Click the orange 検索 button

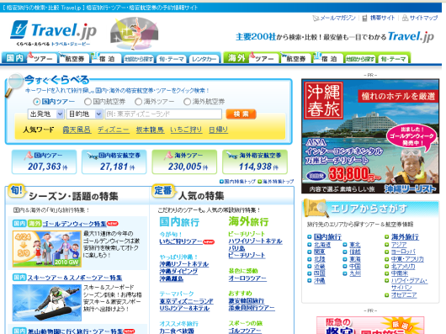241,114
